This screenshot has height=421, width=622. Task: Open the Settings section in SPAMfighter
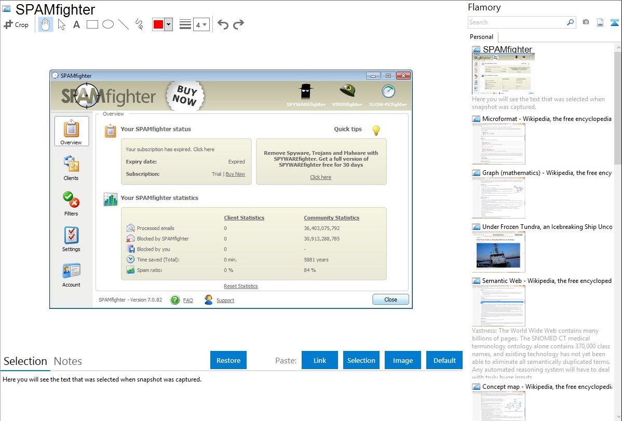click(x=71, y=239)
